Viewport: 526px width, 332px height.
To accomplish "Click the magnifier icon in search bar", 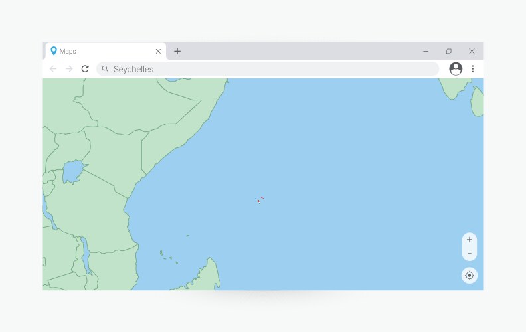I will (x=105, y=69).
